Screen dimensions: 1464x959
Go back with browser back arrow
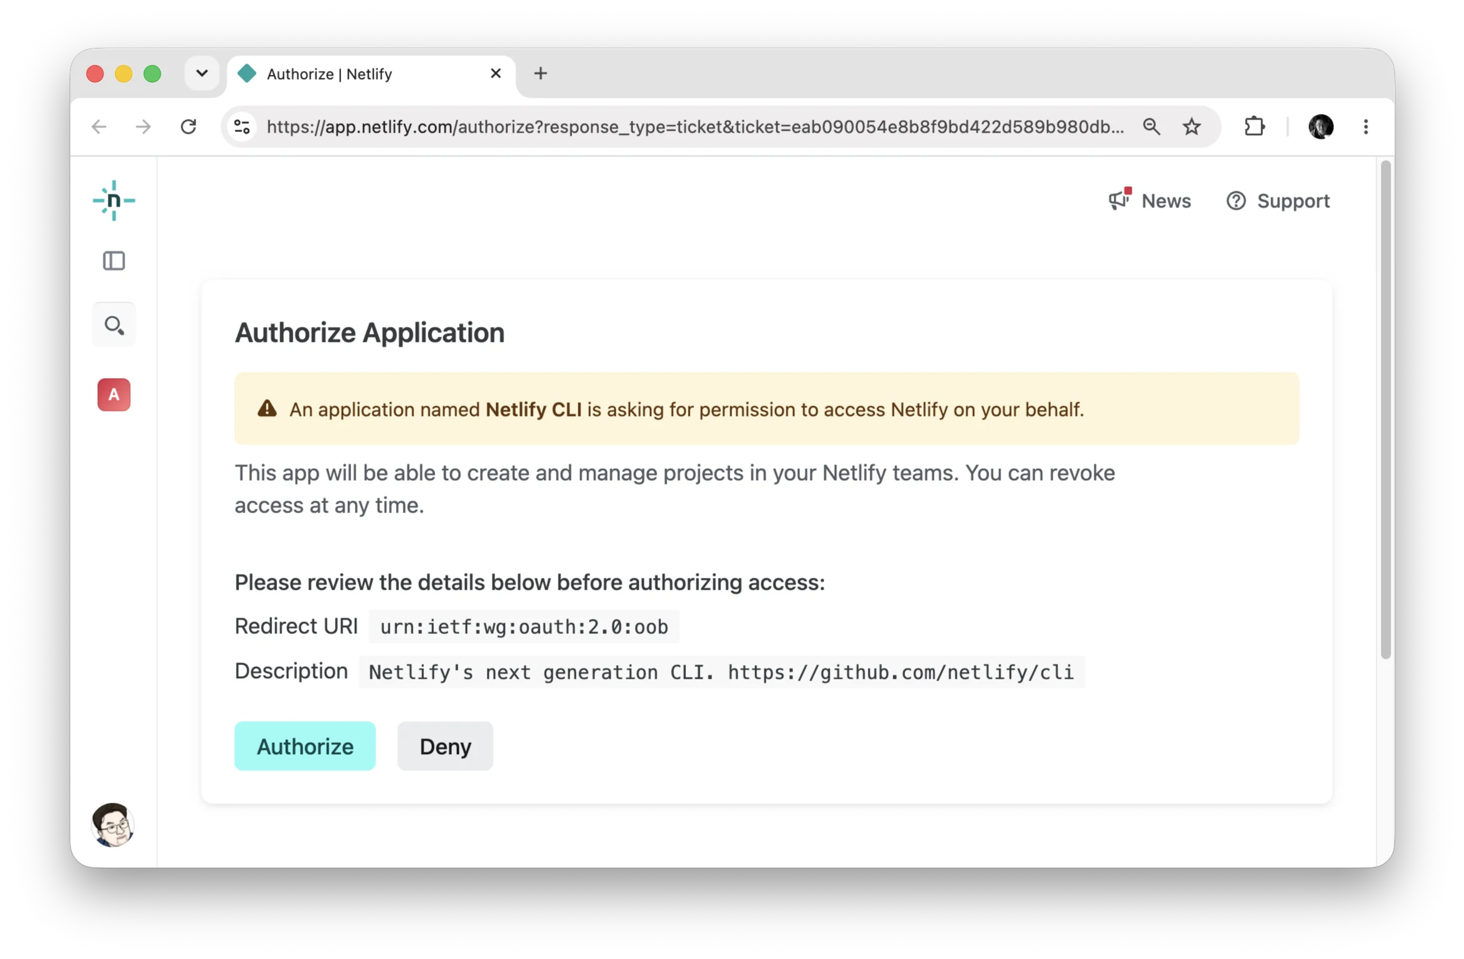[100, 127]
